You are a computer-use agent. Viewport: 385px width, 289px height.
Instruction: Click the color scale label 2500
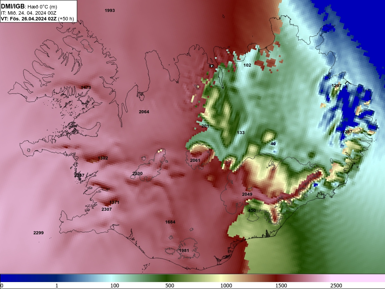[x=336, y=286]
